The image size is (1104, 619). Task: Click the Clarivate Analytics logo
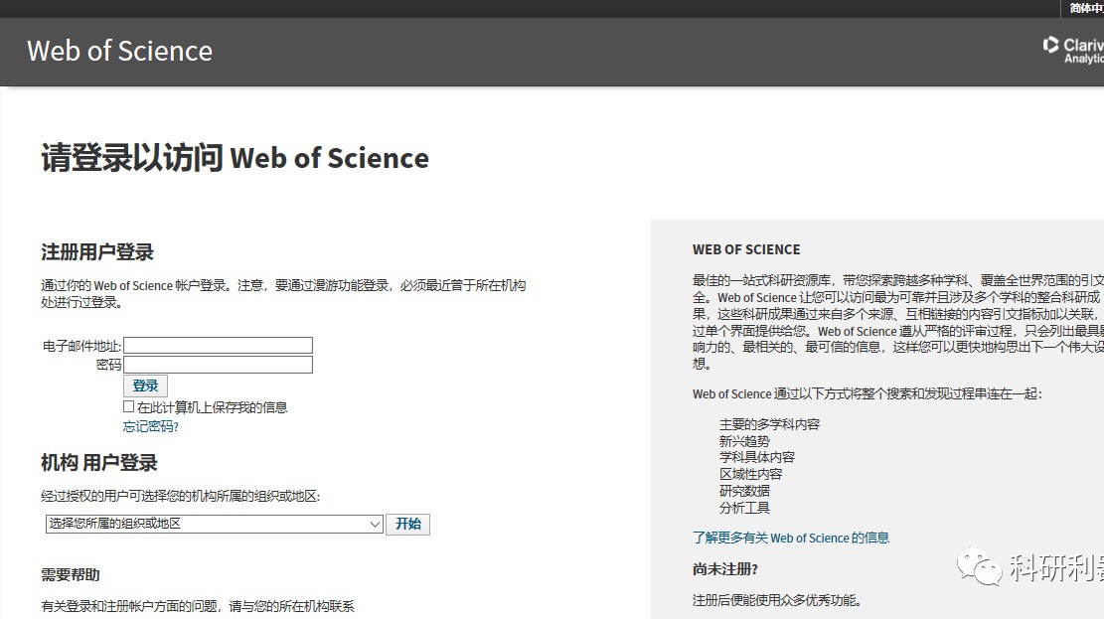click(1073, 50)
